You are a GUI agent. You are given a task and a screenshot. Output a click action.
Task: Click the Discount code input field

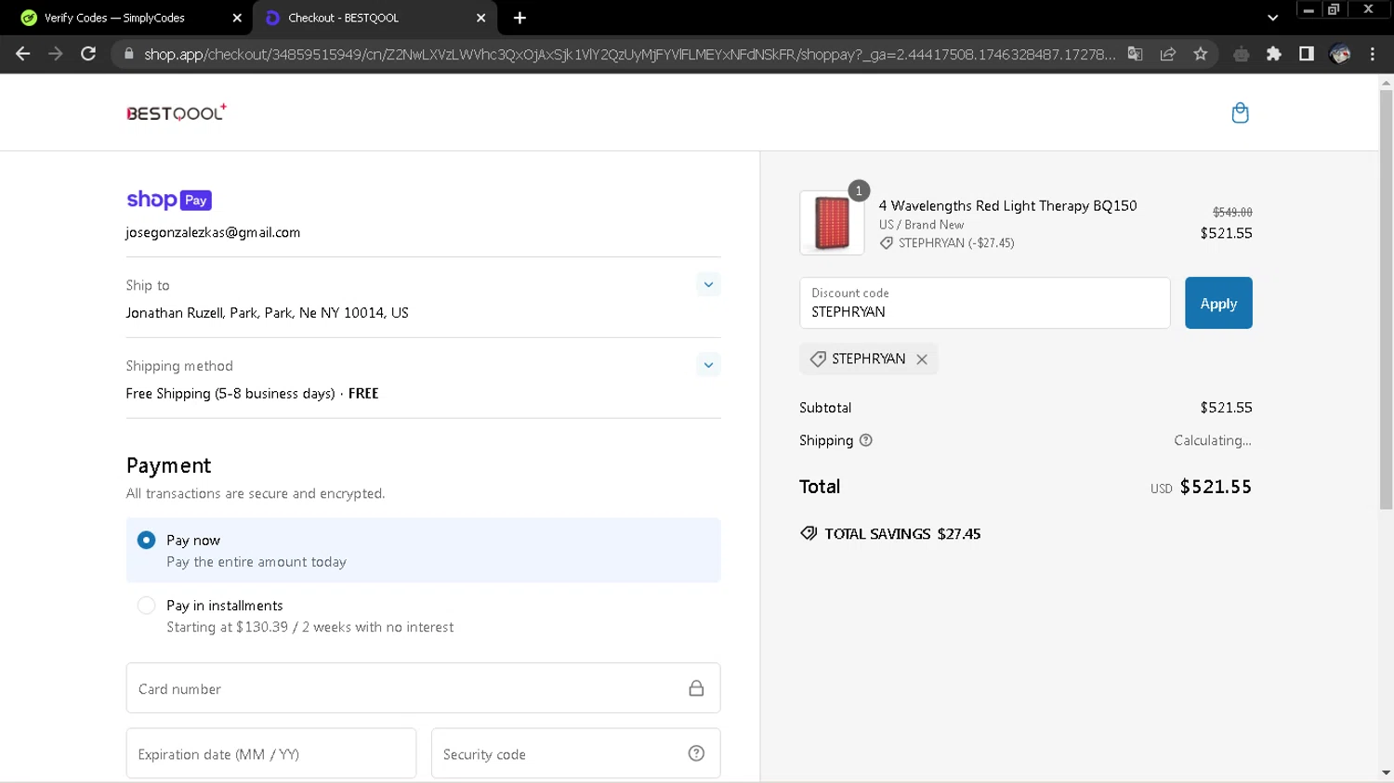pyautogui.click(x=985, y=303)
